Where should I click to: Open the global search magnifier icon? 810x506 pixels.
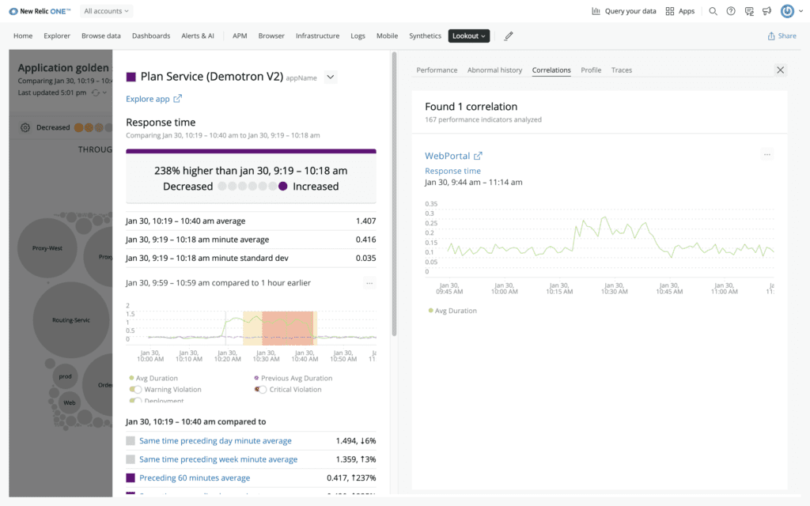713,11
